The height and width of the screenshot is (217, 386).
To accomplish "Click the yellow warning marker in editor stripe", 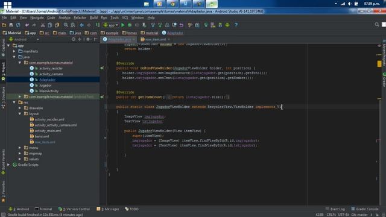I will pos(379,64).
